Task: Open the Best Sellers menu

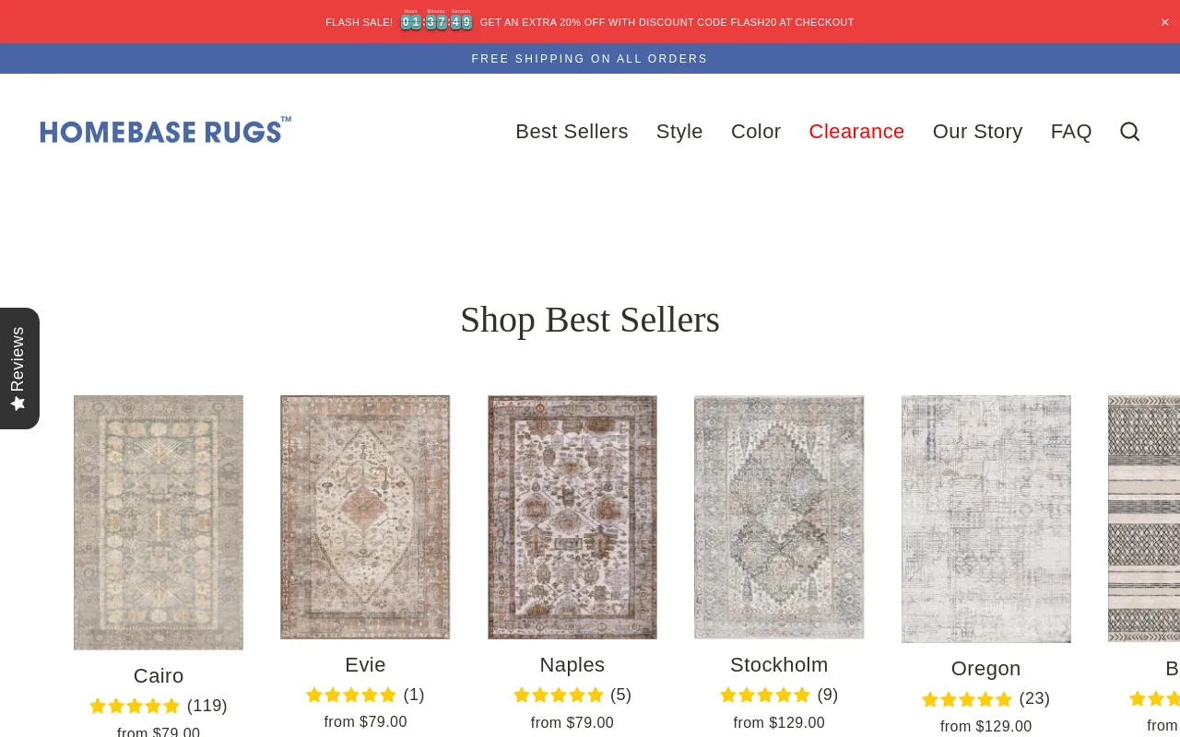Action: click(572, 132)
